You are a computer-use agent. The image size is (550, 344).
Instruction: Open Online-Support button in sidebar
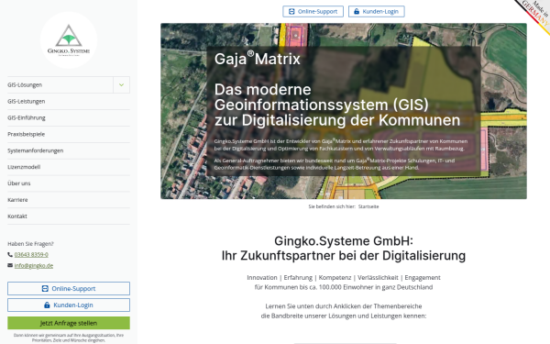coord(69,289)
